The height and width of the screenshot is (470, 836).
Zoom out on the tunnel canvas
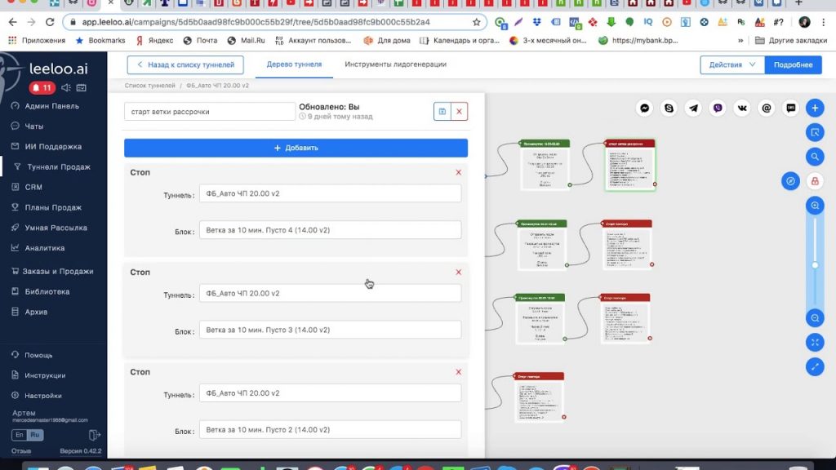tap(815, 318)
